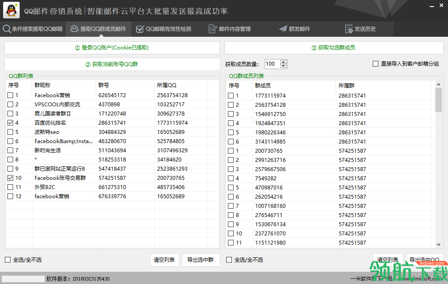Screen dimensions: 448x284
Task: Decrease 获取成员数量 with the down arrow
Action: click(283, 66)
